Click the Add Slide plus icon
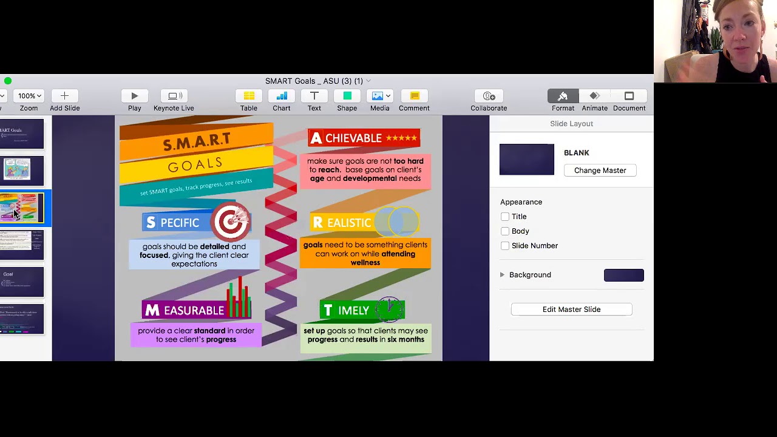Image resolution: width=777 pixels, height=437 pixels. pos(64,96)
